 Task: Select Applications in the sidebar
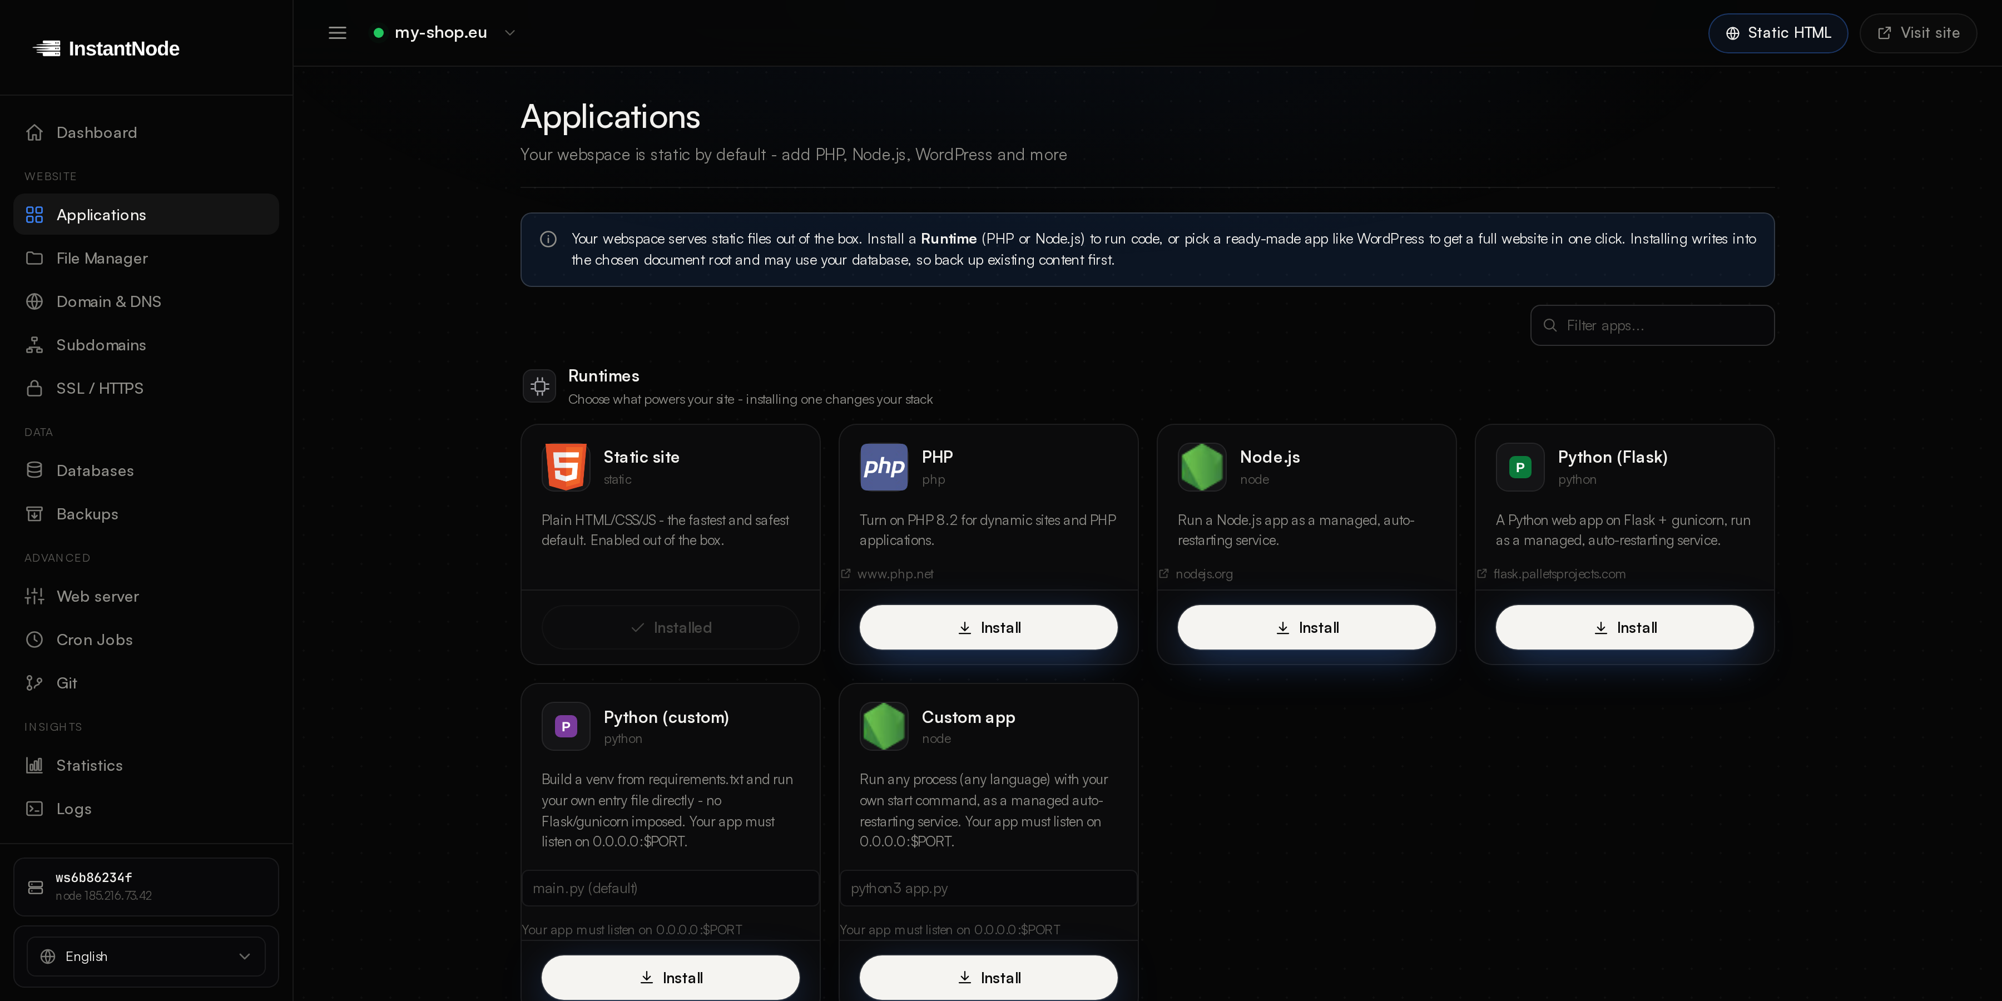pos(146,215)
